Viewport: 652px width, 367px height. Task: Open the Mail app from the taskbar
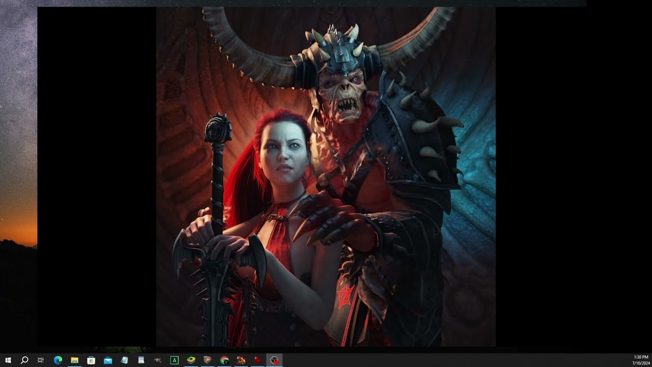click(x=108, y=360)
